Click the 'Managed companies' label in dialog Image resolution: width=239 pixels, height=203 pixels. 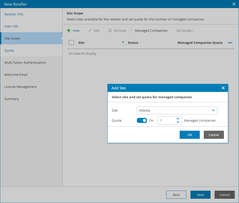click(x=200, y=121)
